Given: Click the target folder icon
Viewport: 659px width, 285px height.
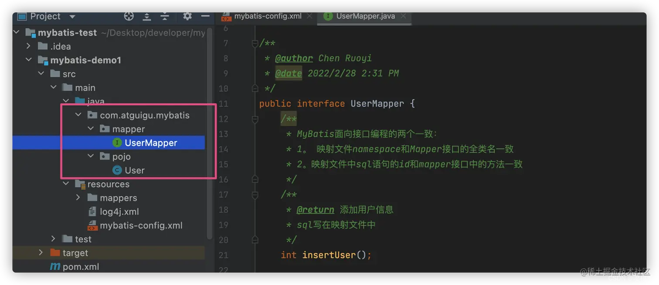Looking at the screenshot, I should point(55,253).
